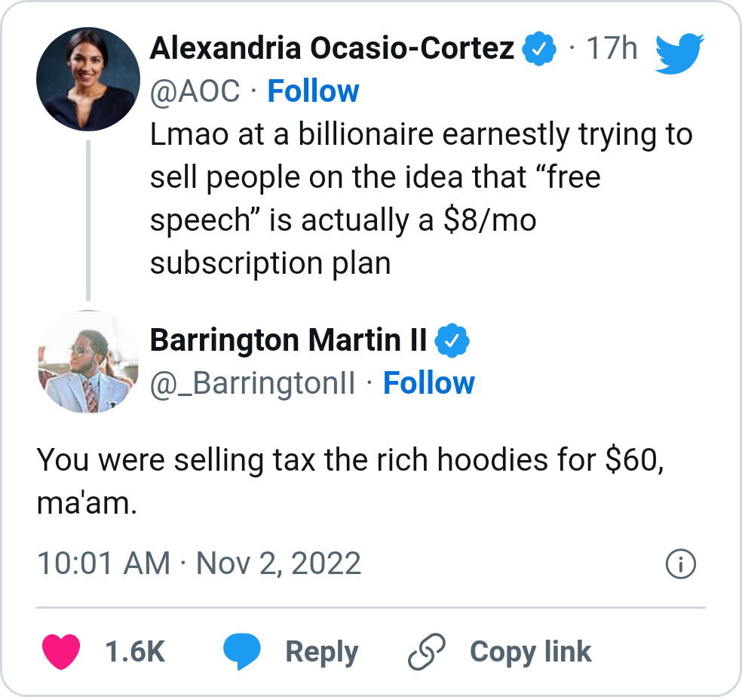Screen dimensions: 742x697
Task: Click Alexandria Ocasio-Cortez's verified badge
Action: 539,48
